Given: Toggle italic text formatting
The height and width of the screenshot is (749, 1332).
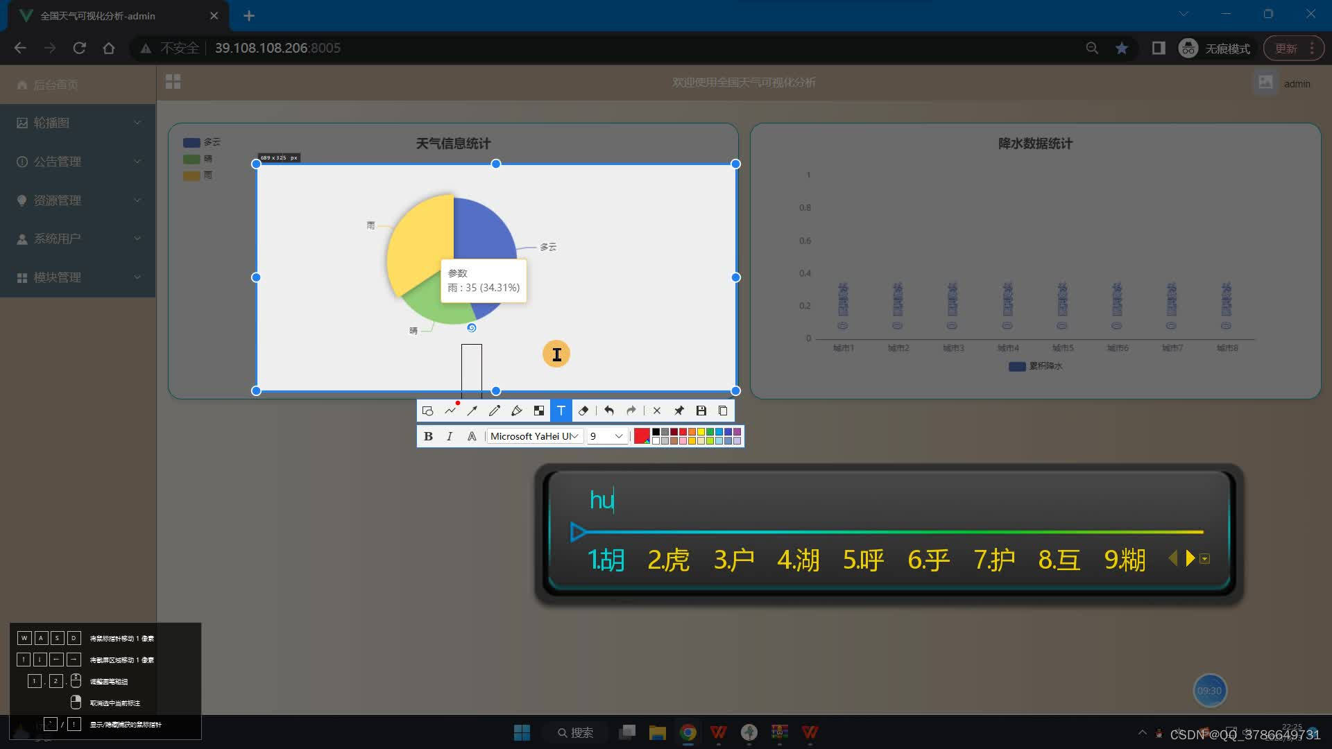Looking at the screenshot, I should tap(450, 436).
